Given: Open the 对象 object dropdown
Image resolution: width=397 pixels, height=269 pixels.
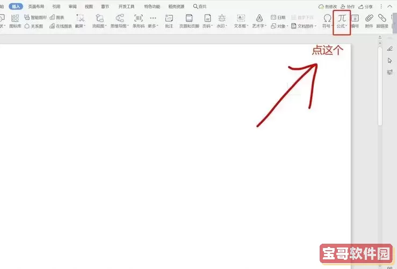Looking at the screenshot, I should click(x=279, y=26).
